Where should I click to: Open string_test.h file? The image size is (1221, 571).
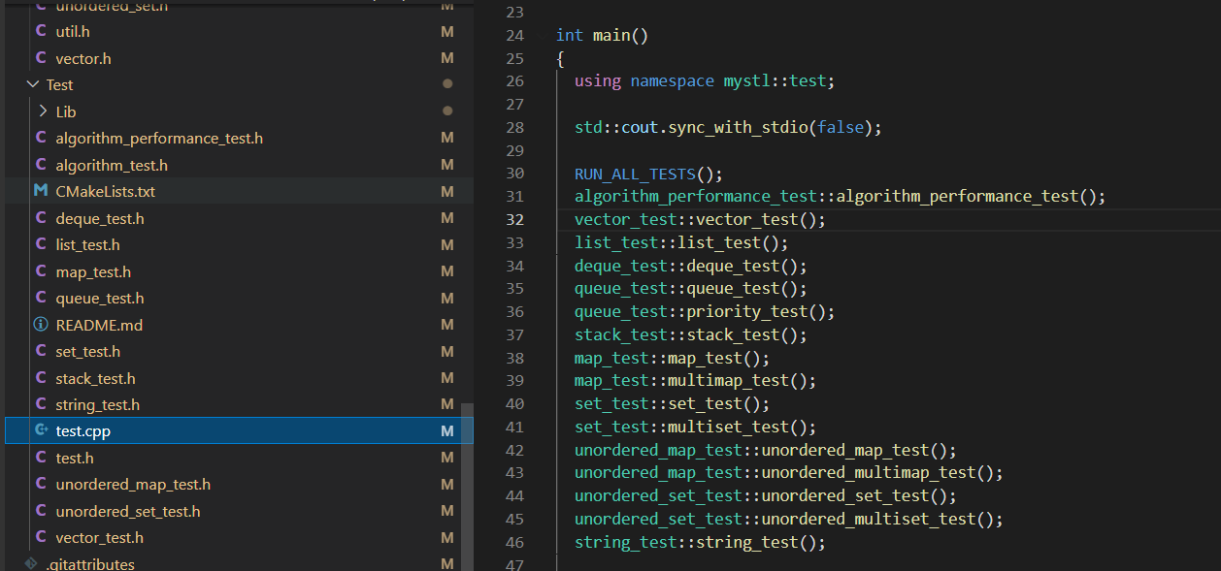pos(98,404)
